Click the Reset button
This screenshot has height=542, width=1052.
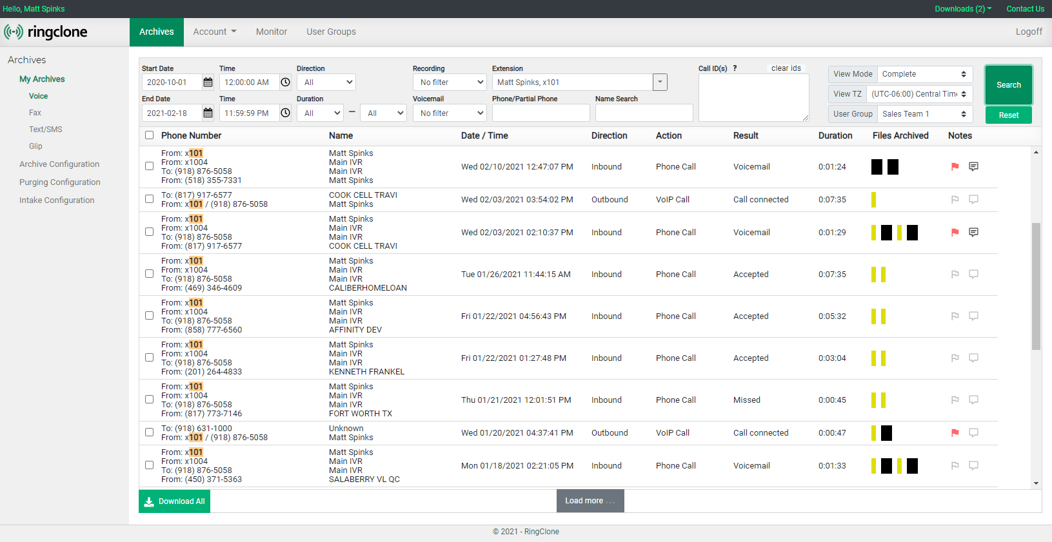tap(1009, 115)
